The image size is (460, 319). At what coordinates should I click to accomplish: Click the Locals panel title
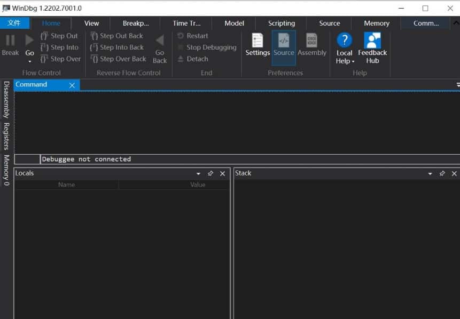click(25, 173)
